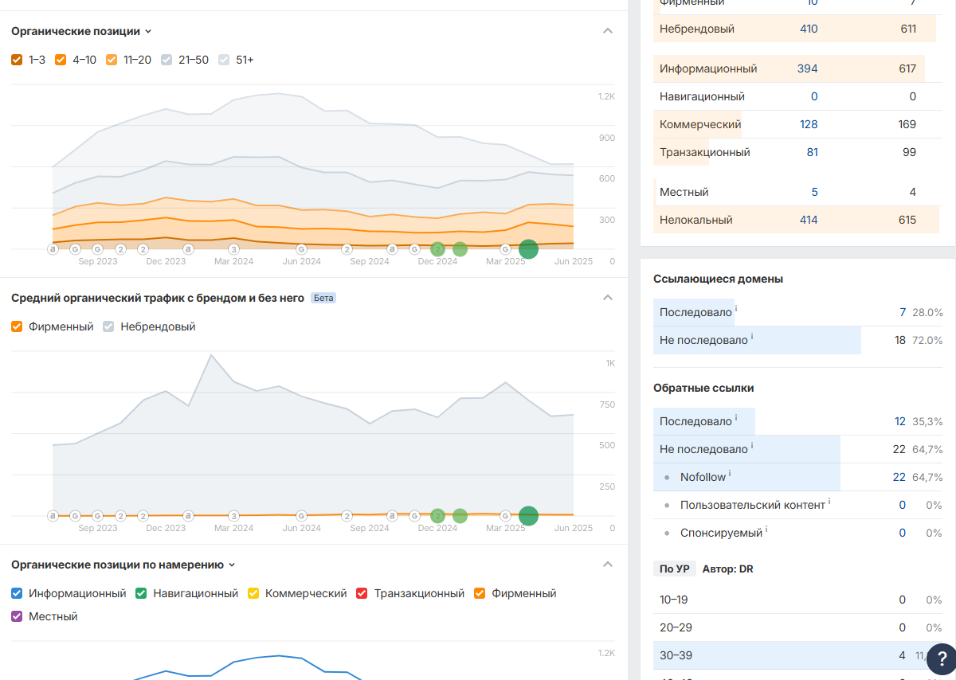956x680 pixels.
Task: Click info icon beside Последовало under Ссылающиеся домены
Action: (x=737, y=309)
